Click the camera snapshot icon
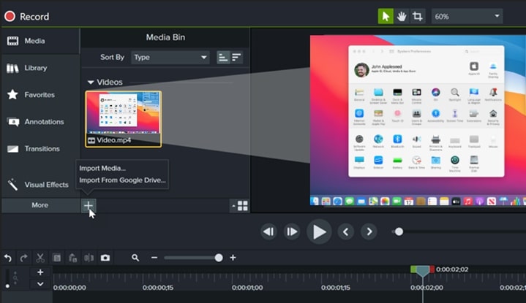The image size is (526, 303). (105, 258)
